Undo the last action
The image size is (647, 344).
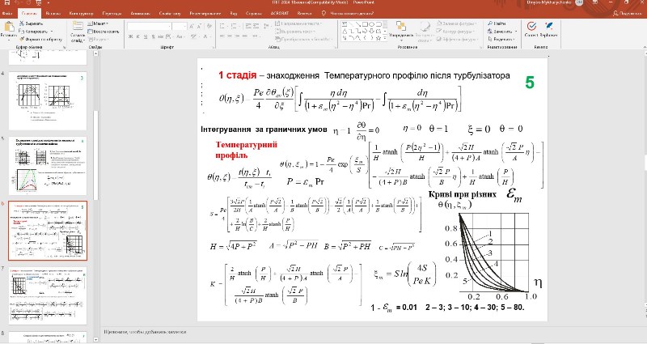(x=17, y=2)
